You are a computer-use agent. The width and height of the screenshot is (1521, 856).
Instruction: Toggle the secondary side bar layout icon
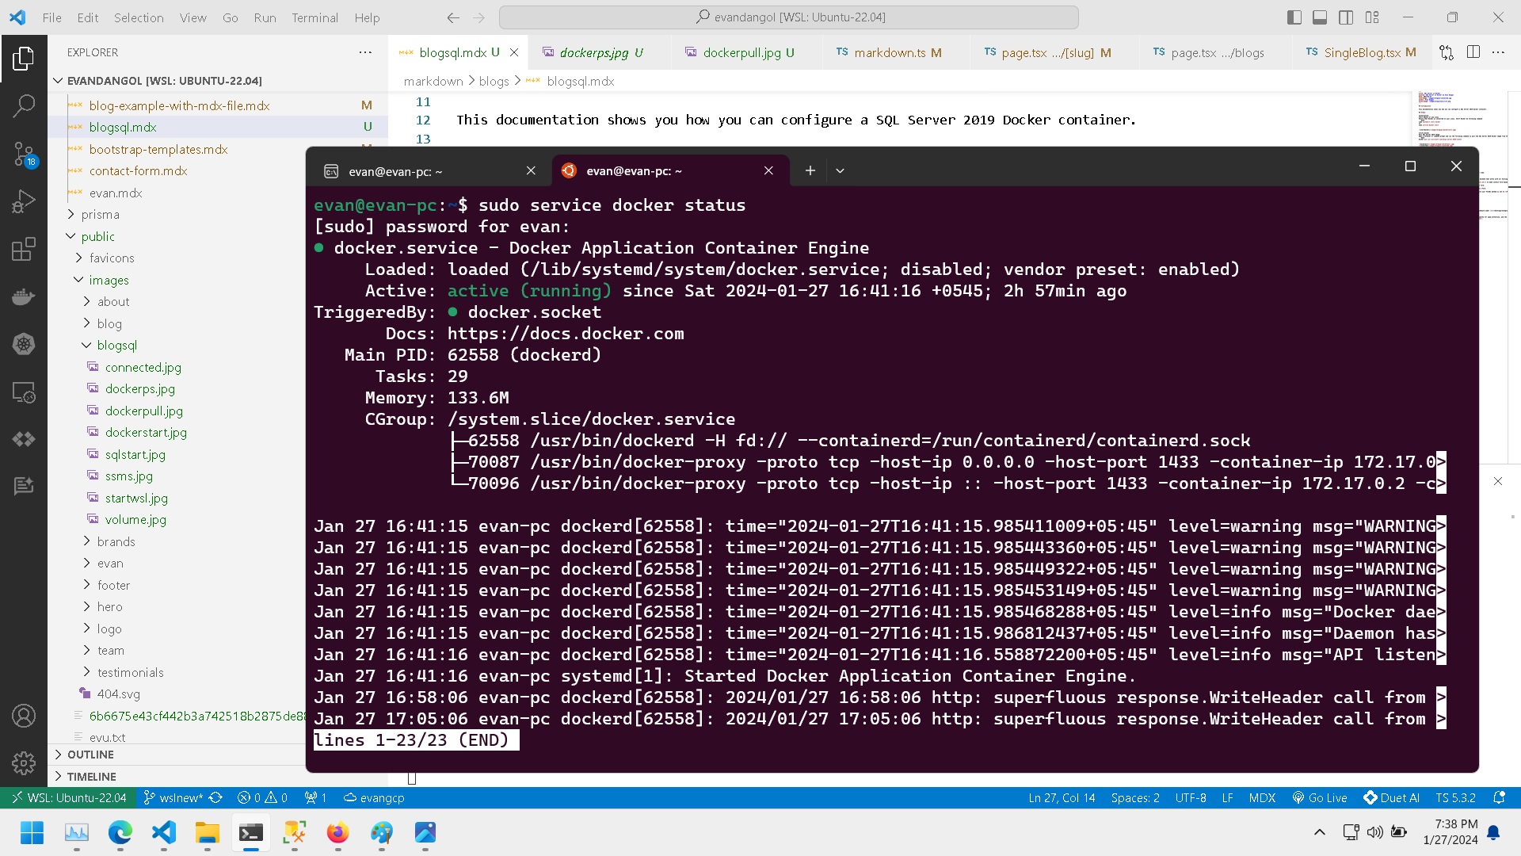tap(1346, 17)
